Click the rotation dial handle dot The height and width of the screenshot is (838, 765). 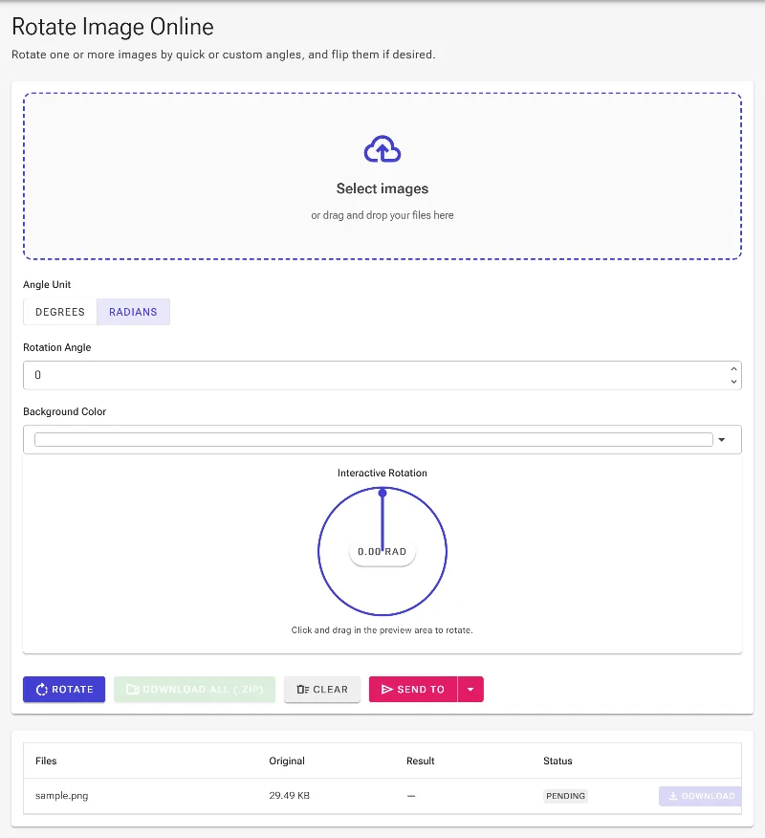[382, 493]
